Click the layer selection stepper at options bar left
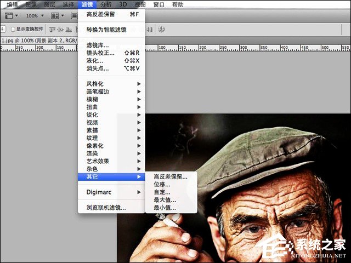Screen dimensions: 351x263 pos(3,29)
